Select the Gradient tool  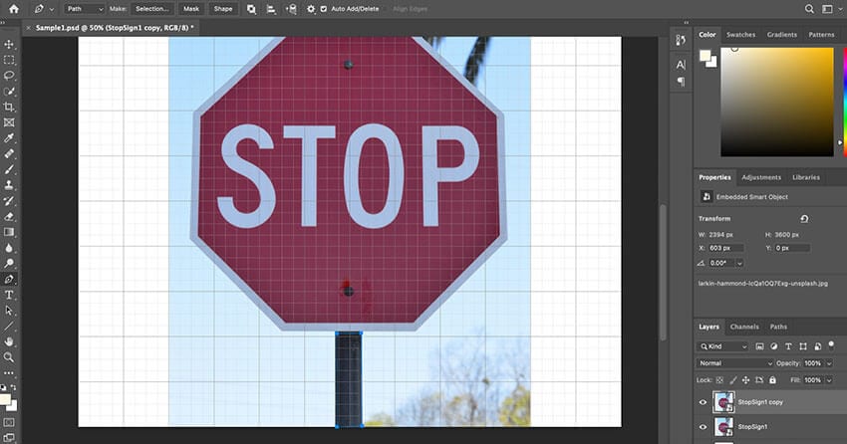pyautogui.click(x=9, y=232)
